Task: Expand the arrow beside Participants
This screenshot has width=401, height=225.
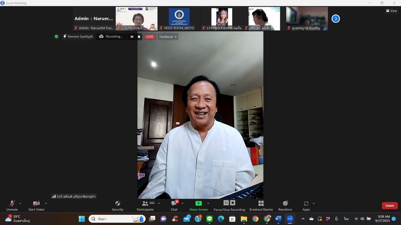Action: click(159, 203)
